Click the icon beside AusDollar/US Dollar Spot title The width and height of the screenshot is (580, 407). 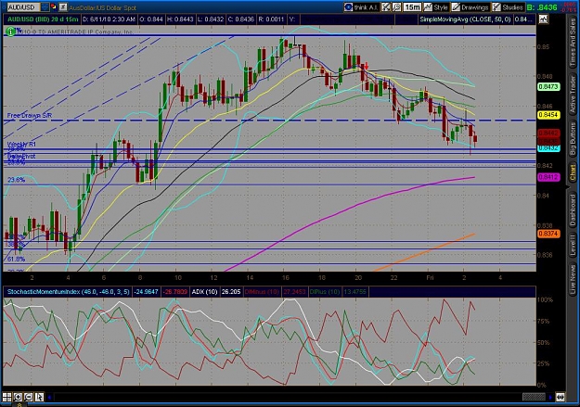click(x=63, y=7)
